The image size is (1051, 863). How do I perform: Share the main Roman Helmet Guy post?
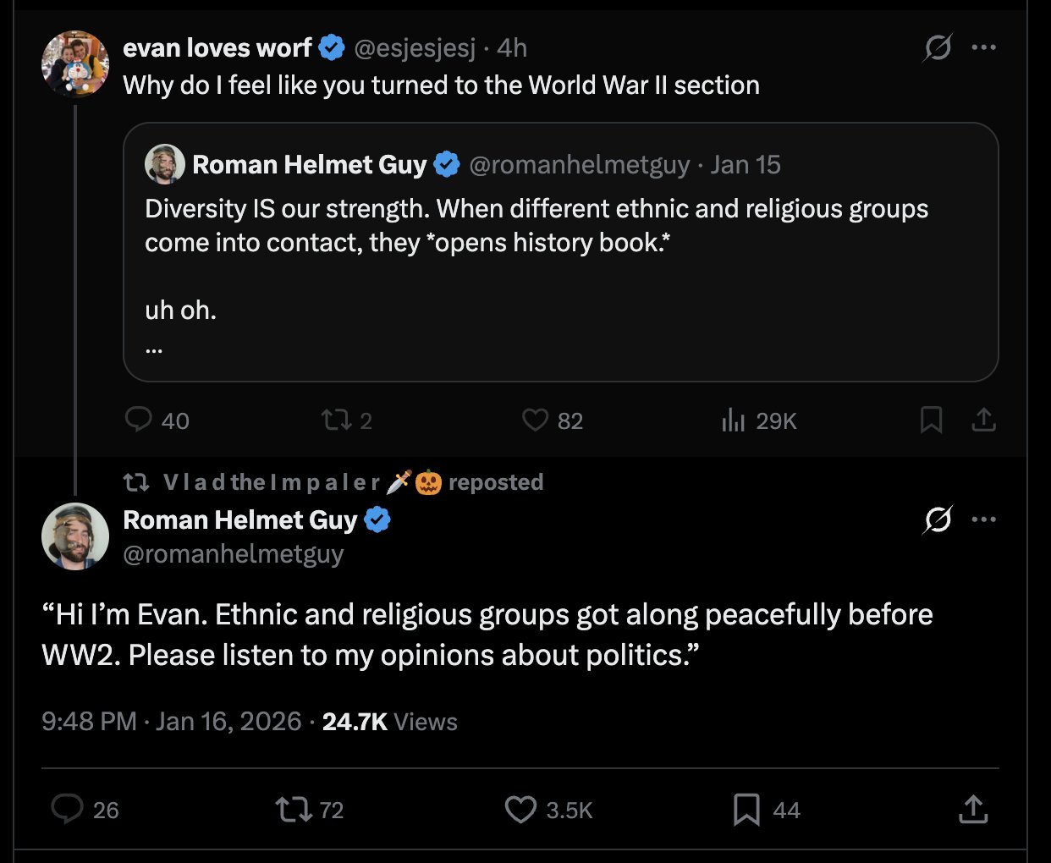point(973,810)
